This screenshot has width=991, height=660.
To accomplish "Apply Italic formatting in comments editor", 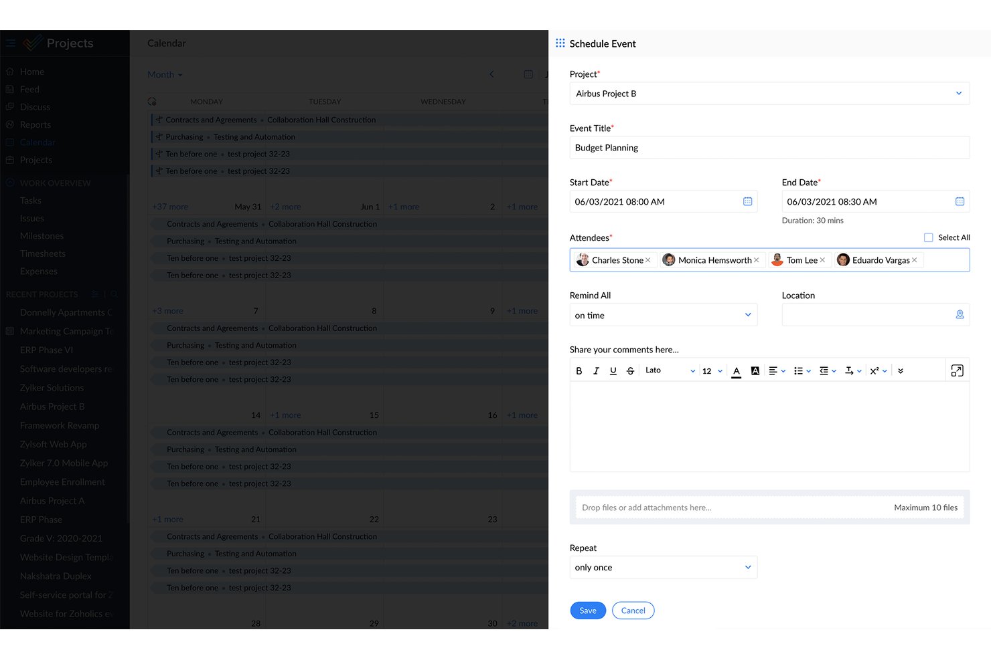I will [x=596, y=371].
